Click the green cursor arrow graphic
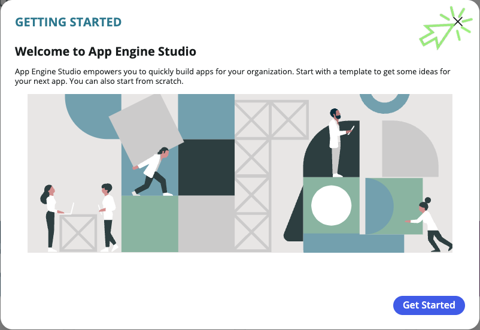Viewport: 480px width, 330px height. (436, 35)
